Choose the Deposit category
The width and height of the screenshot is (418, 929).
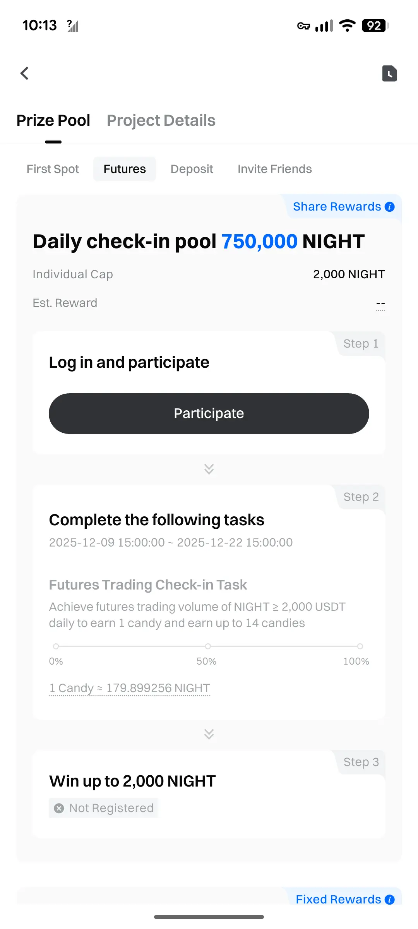(192, 169)
